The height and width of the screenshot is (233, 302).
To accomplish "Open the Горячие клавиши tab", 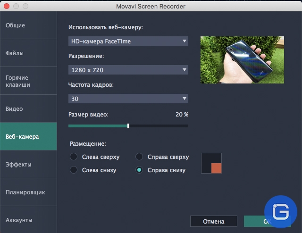I will [x=28, y=81].
